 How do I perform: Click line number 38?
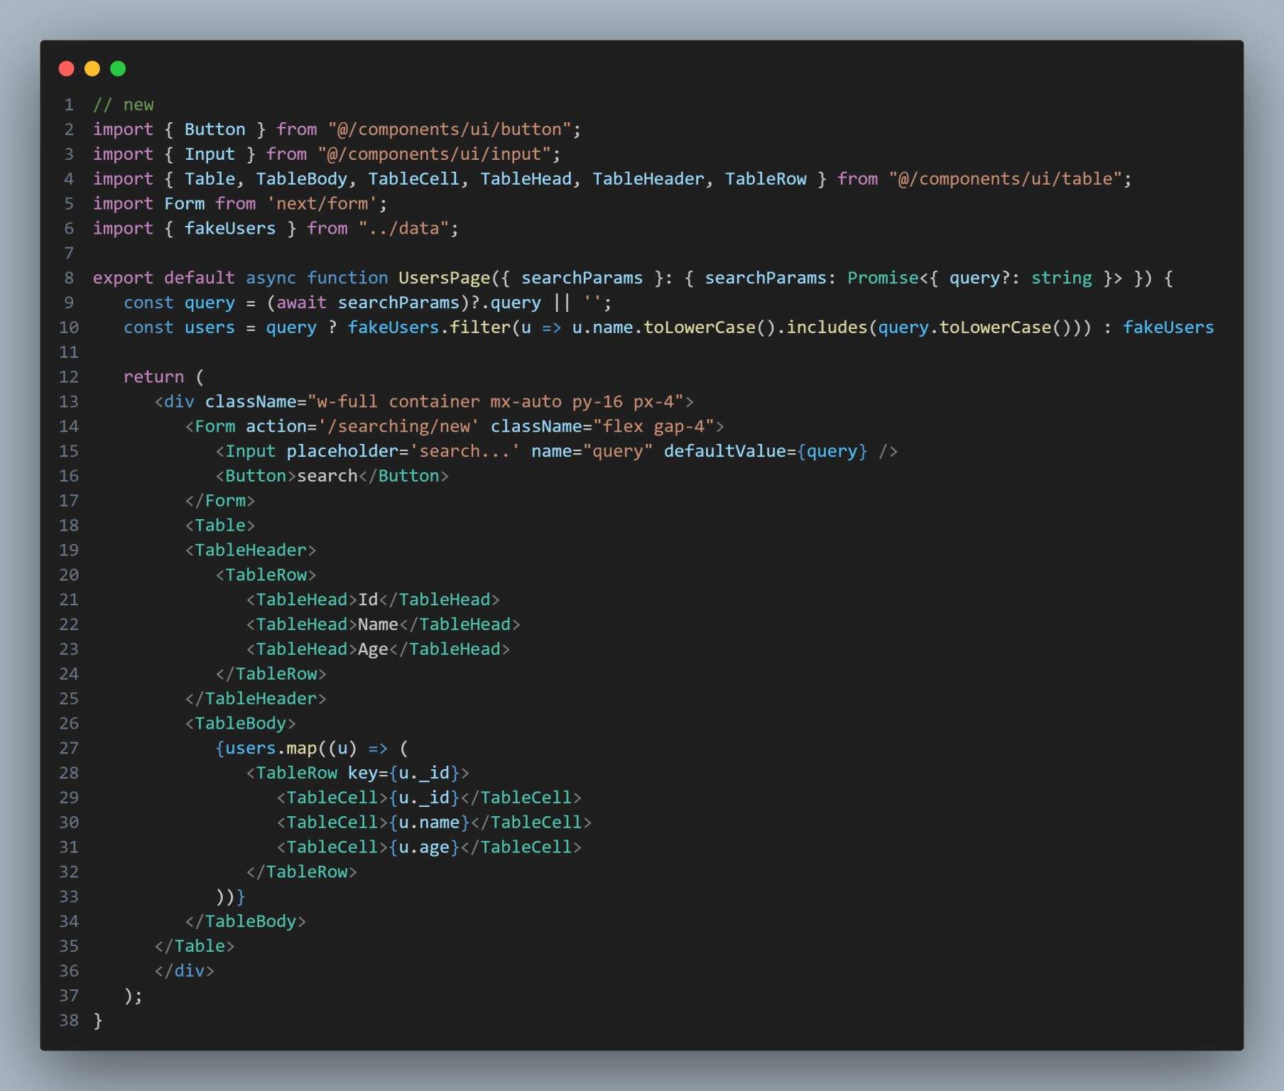click(x=69, y=1021)
